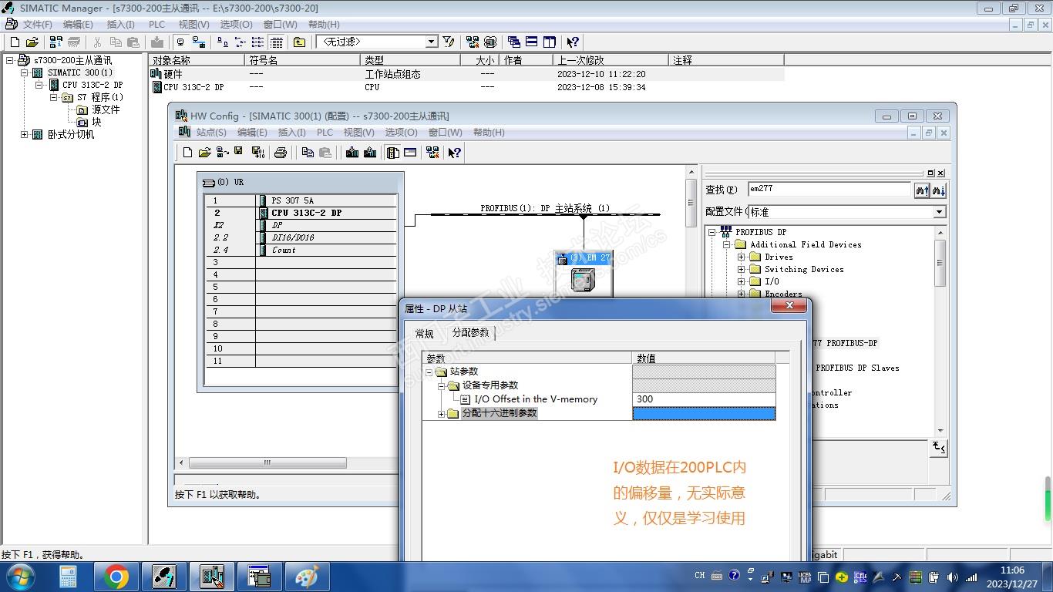Click Copy icon in HW Config toolbar
Image resolution: width=1053 pixels, height=592 pixels.
point(308,153)
